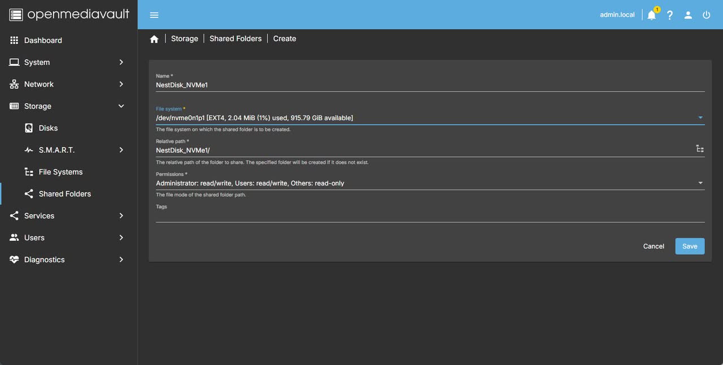Click the File Systems tree icon

(29, 172)
